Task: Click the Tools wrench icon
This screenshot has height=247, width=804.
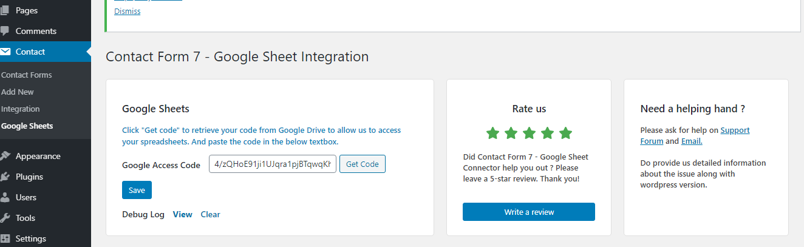Action: (5, 218)
